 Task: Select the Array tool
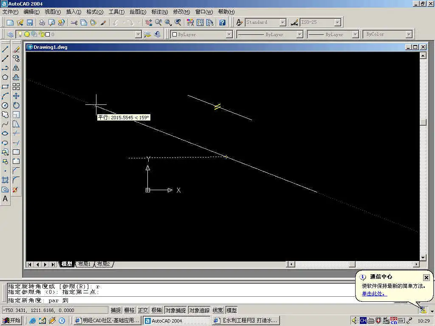coord(16,87)
